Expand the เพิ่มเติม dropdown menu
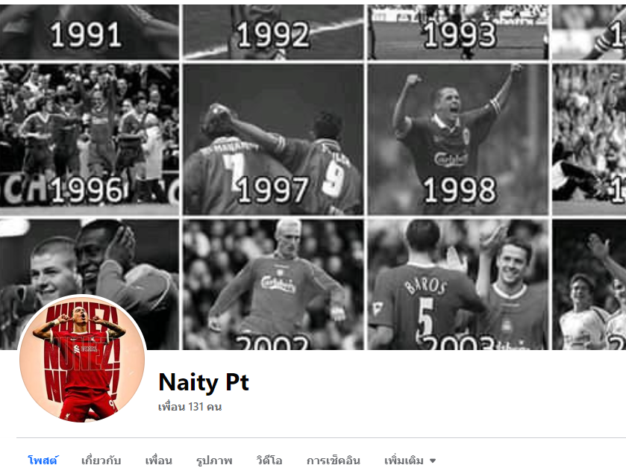This screenshot has height=468, width=626. pos(410,460)
